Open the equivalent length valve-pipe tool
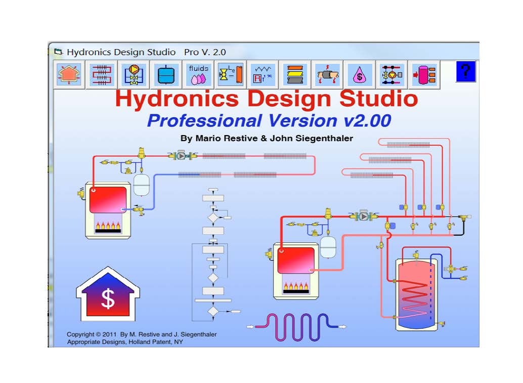 [231, 75]
